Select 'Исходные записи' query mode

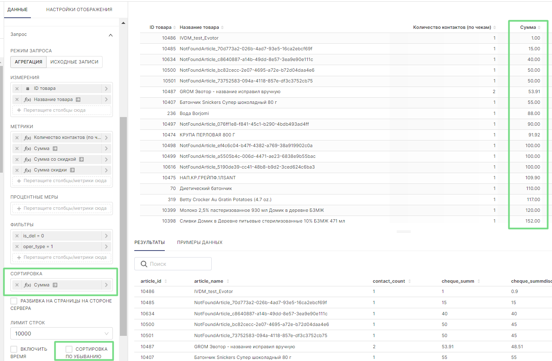74,62
